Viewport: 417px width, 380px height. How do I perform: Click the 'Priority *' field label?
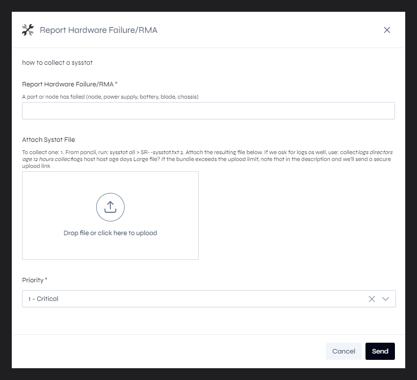click(x=34, y=280)
